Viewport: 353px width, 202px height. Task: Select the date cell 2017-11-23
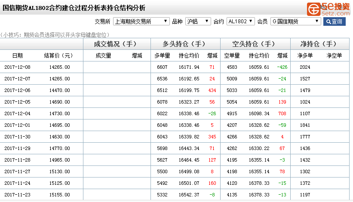tap(17, 195)
